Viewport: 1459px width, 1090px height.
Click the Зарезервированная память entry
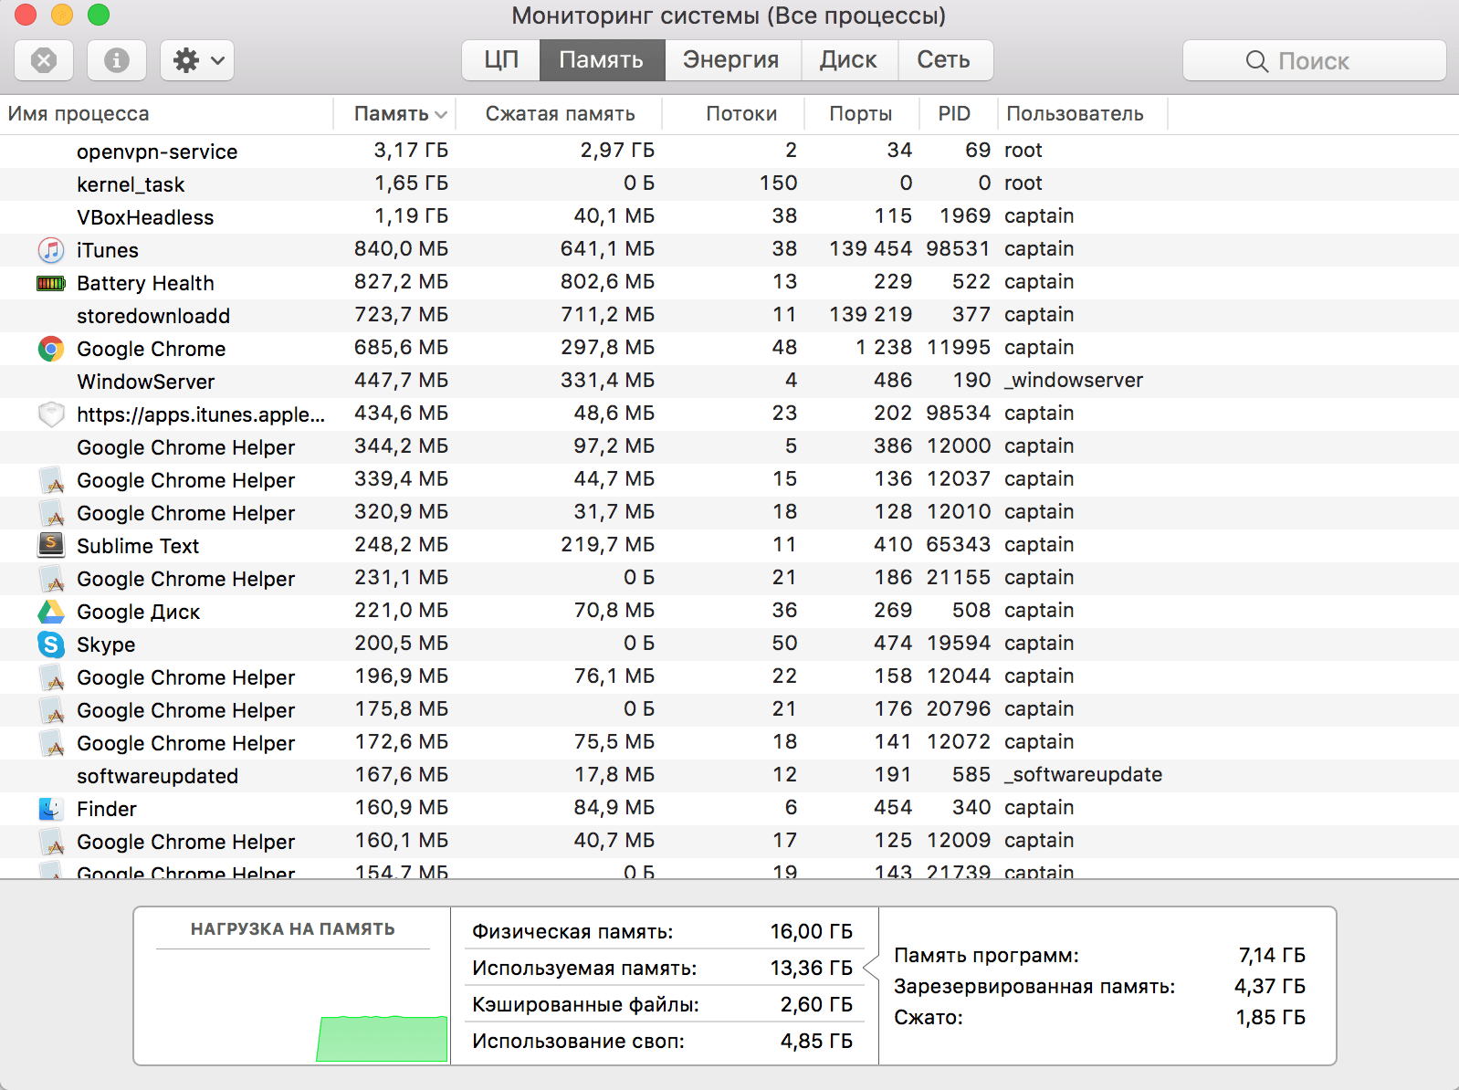pos(1099,986)
